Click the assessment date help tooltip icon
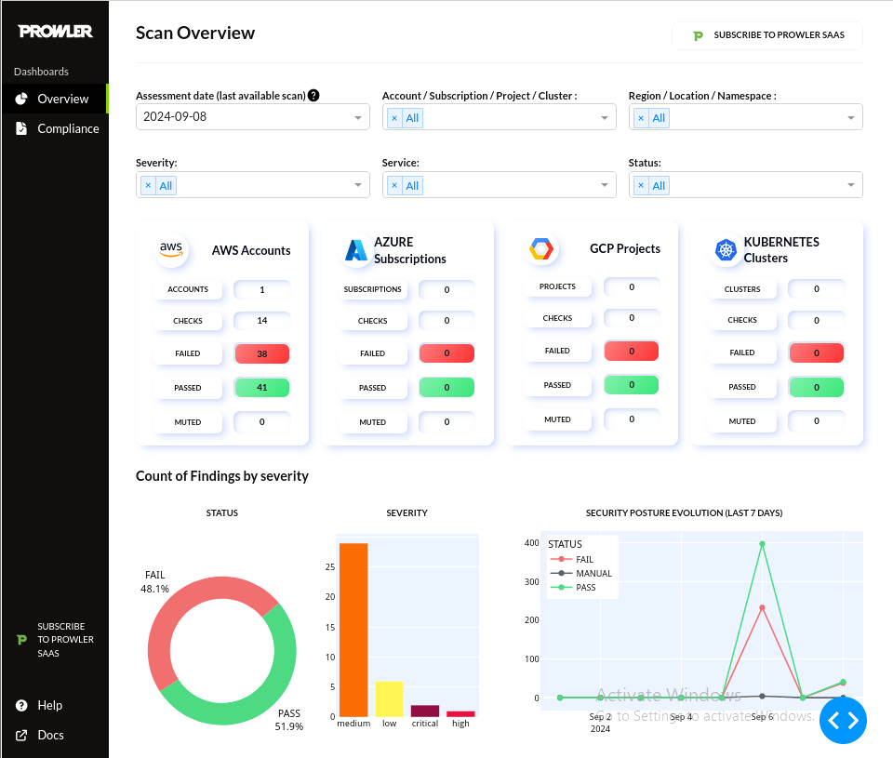 click(x=313, y=96)
